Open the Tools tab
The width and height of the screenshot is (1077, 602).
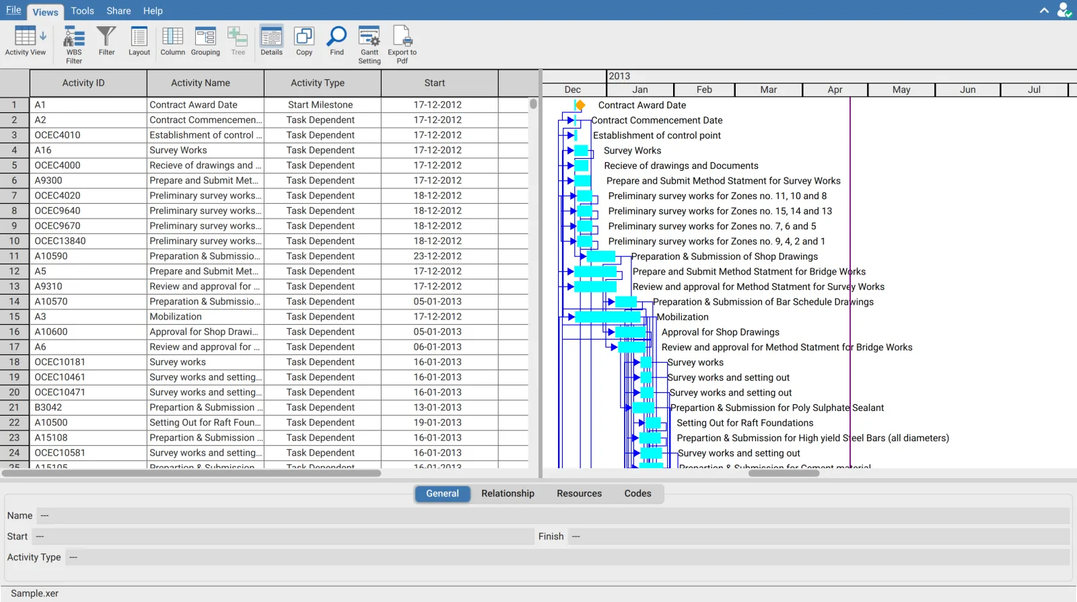tap(82, 11)
